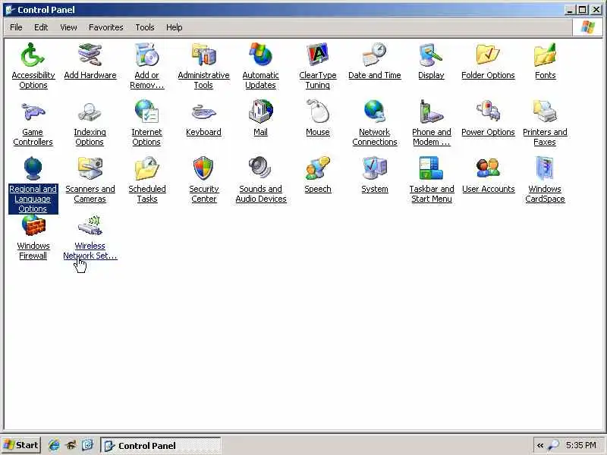This screenshot has height=455, width=607.
Task: Open the View menu
Action: [68, 27]
